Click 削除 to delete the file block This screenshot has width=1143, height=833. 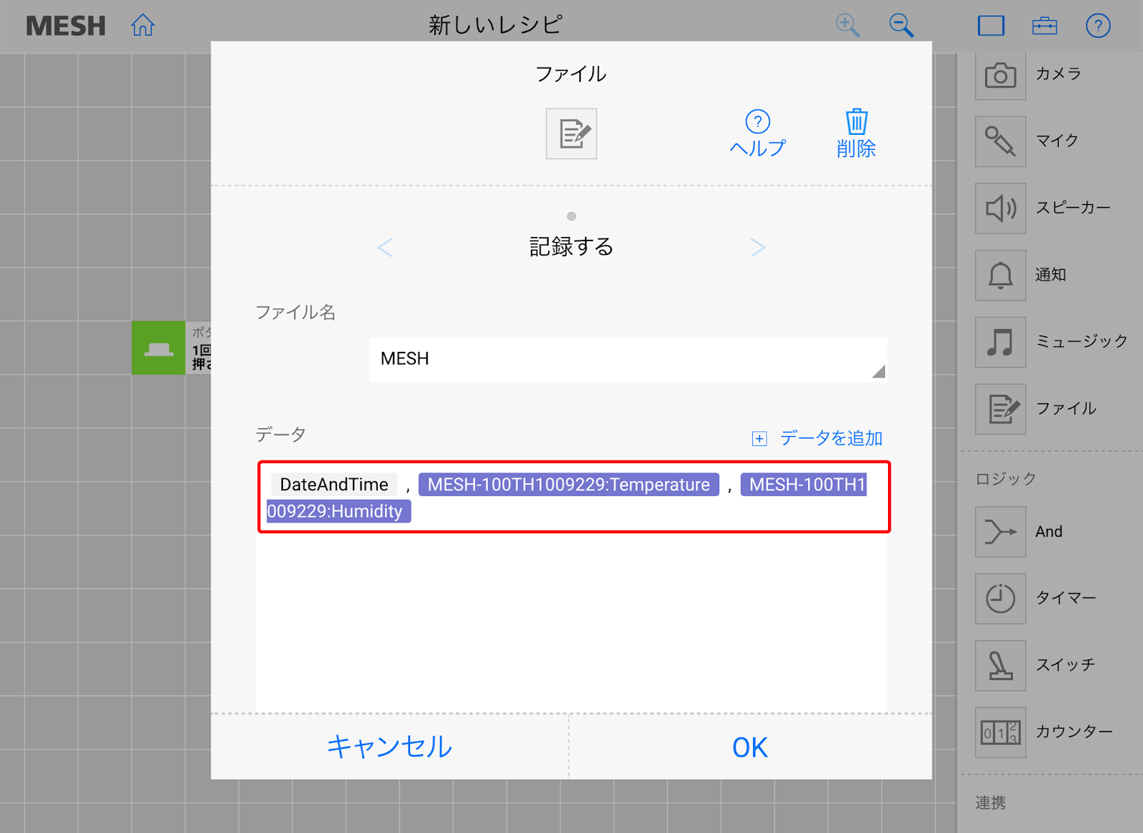[857, 133]
